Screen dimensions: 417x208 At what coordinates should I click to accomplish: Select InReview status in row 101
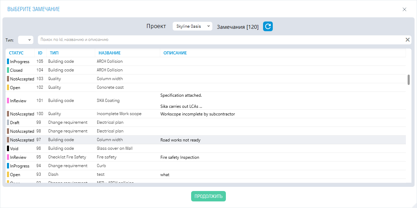coord(18,101)
